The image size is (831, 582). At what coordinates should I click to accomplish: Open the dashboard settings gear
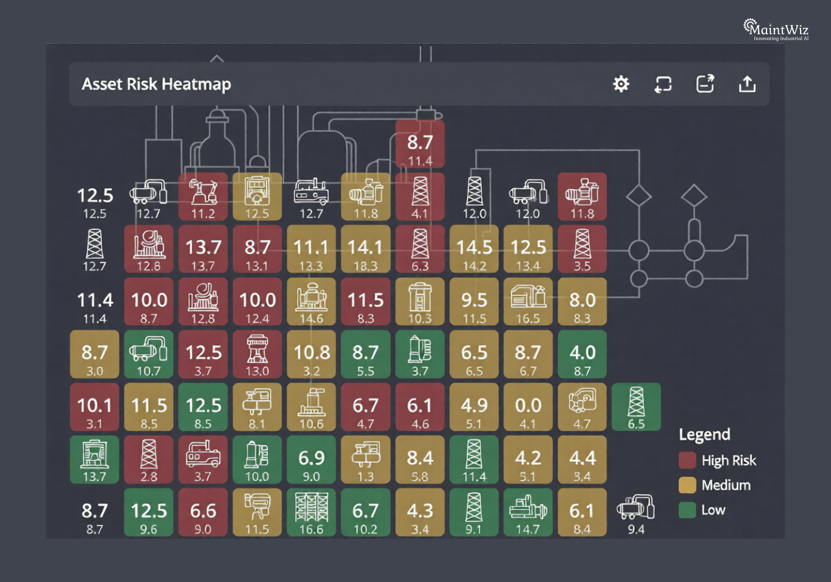tap(620, 84)
